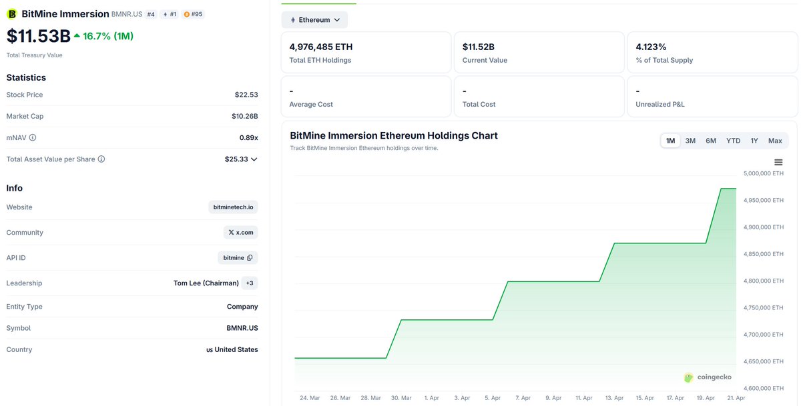
Task: Select the Max chart range
Action: (x=775, y=141)
